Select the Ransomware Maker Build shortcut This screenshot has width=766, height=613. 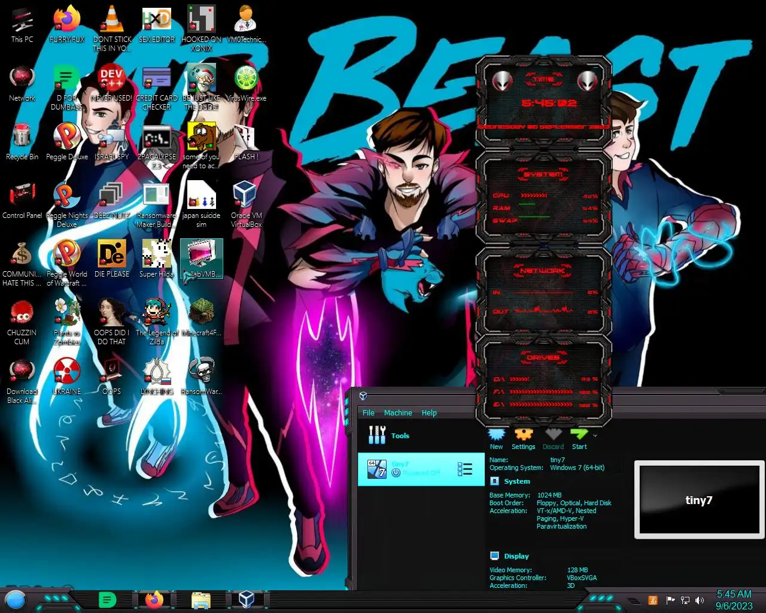pyautogui.click(x=157, y=205)
